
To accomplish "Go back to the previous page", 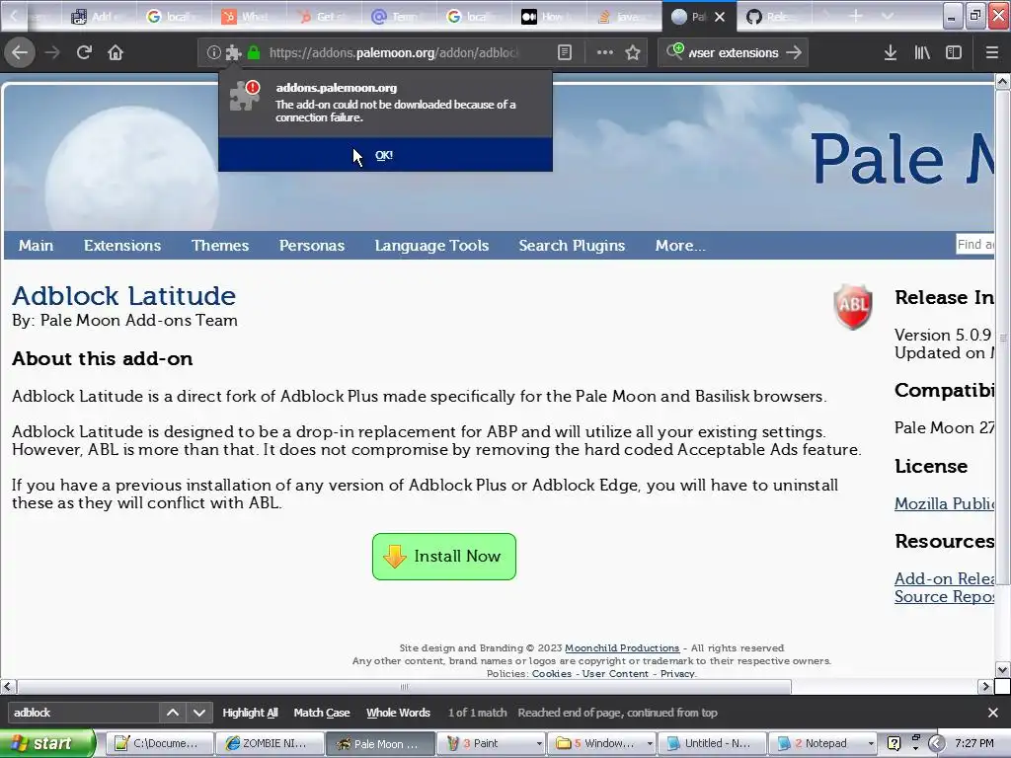I will pyautogui.click(x=20, y=52).
